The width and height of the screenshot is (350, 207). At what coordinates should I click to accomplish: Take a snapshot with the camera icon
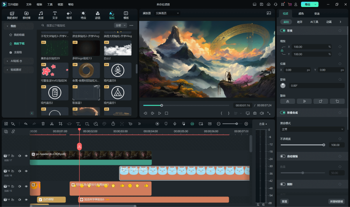click(x=255, y=113)
